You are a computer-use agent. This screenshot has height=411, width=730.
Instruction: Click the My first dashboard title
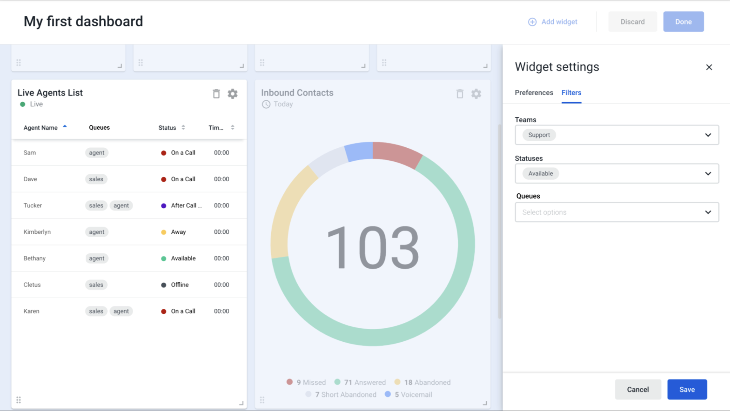pos(83,21)
